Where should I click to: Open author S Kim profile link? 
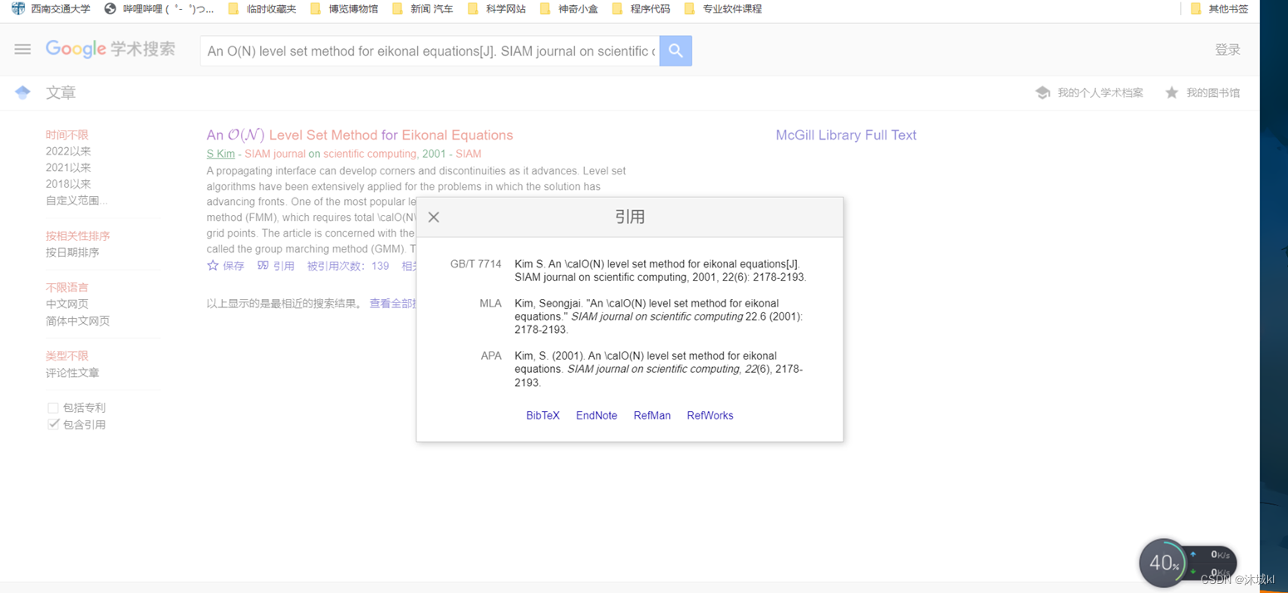pos(221,154)
